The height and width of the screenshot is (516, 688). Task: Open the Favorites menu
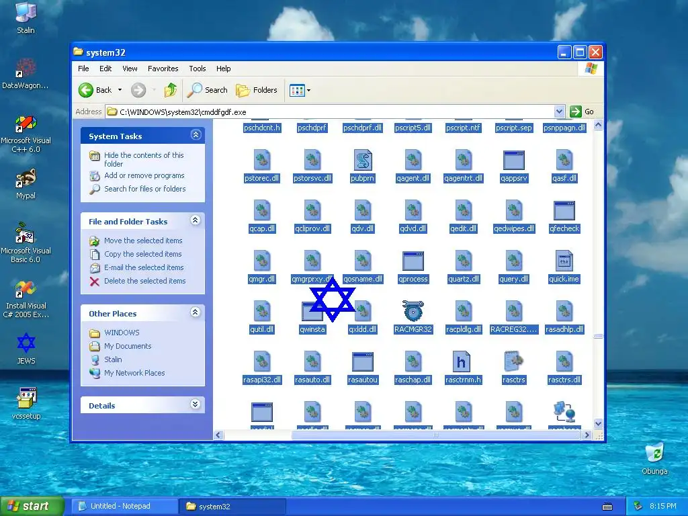pos(163,69)
